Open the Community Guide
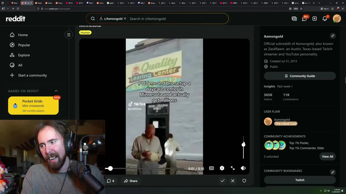 point(300,76)
